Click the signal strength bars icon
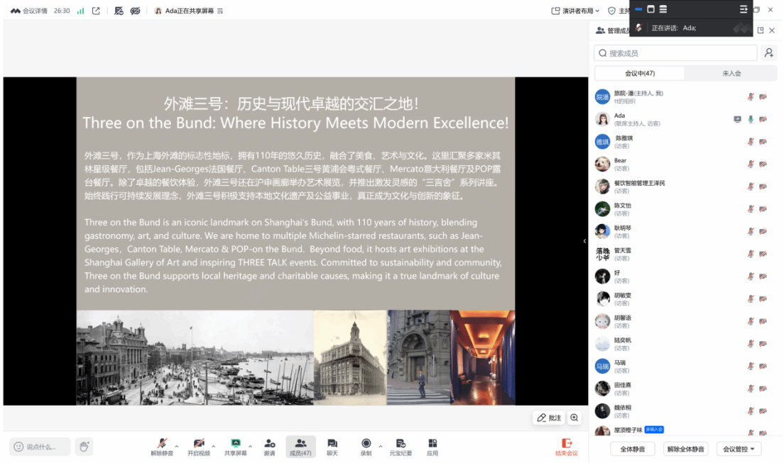This screenshot has height=463, width=784. coord(80,11)
